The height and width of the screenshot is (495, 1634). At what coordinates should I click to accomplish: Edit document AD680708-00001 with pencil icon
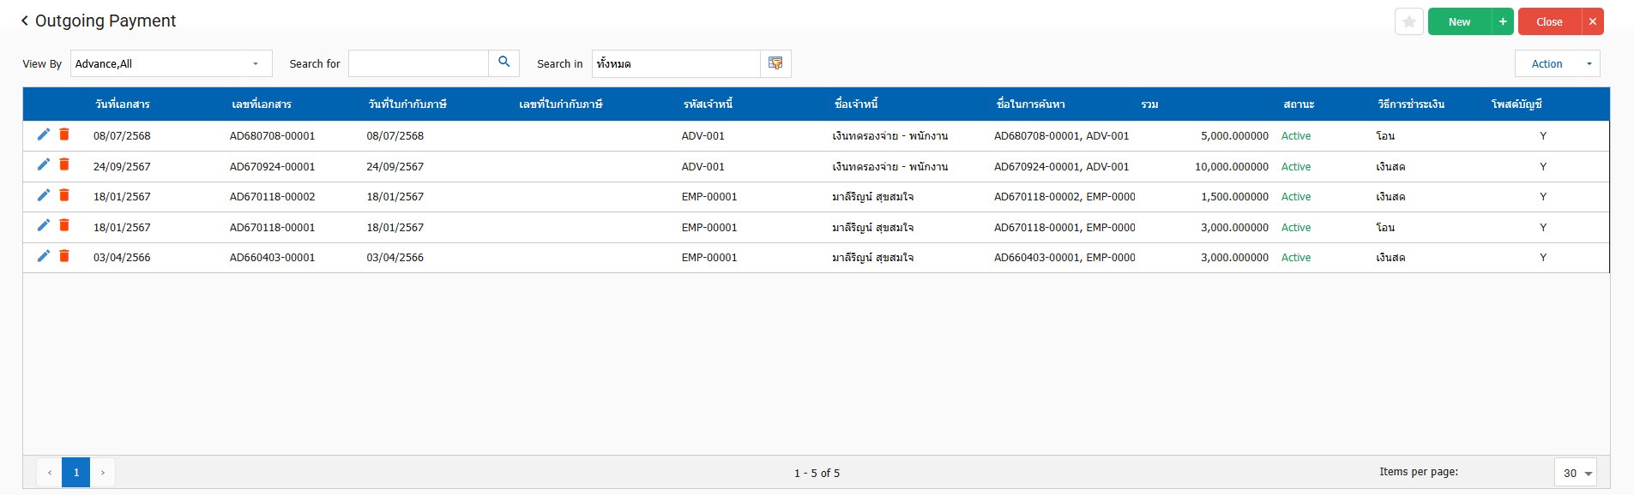point(44,134)
